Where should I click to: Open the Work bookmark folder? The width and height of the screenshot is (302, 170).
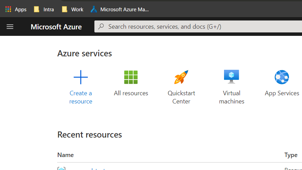pyautogui.click(x=73, y=10)
